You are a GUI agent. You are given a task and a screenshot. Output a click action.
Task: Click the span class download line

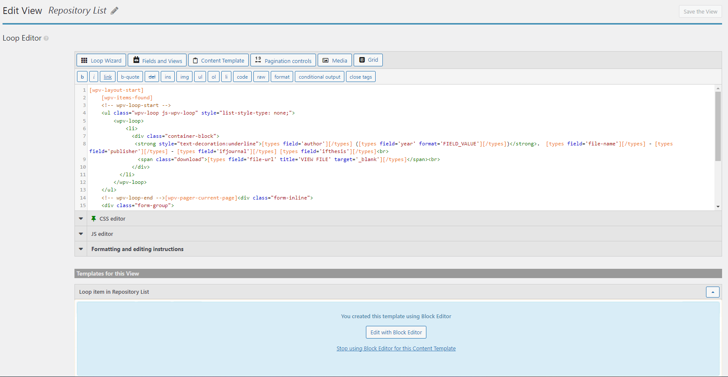(289, 159)
